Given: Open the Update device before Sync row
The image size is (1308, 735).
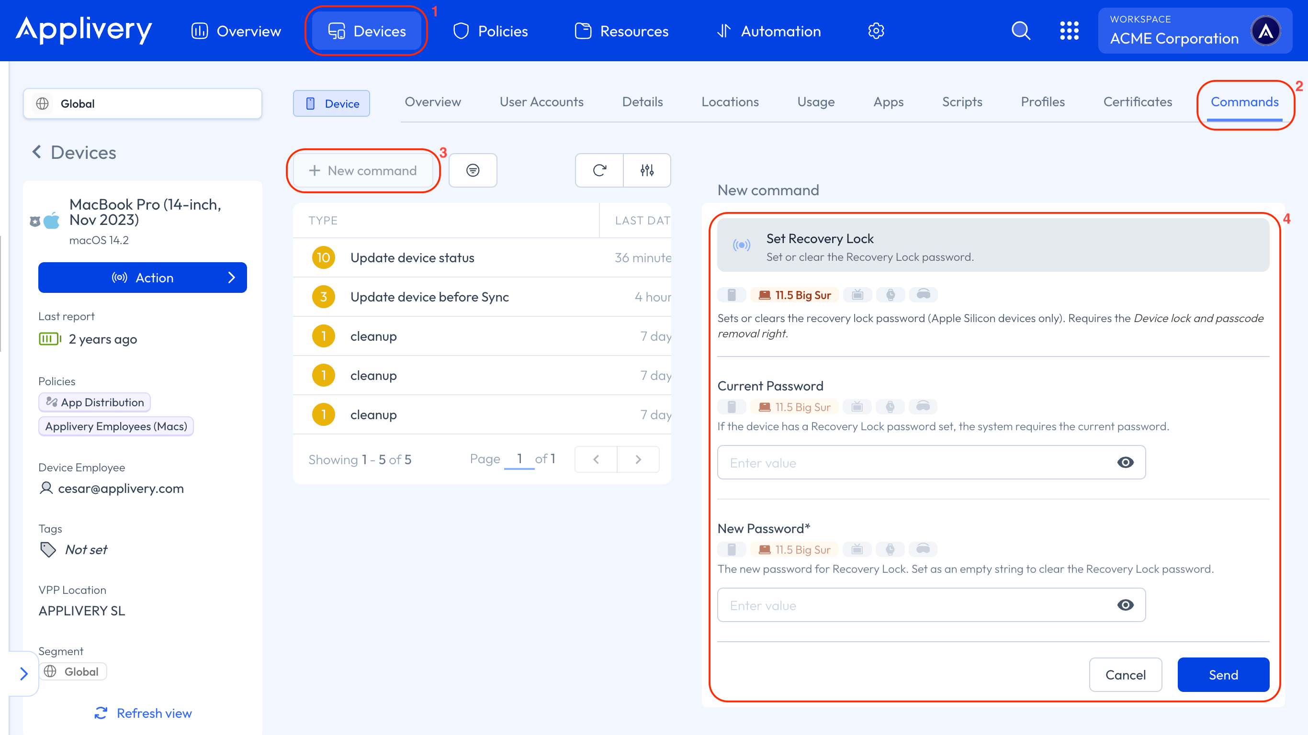Looking at the screenshot, I should pos(482,296).
